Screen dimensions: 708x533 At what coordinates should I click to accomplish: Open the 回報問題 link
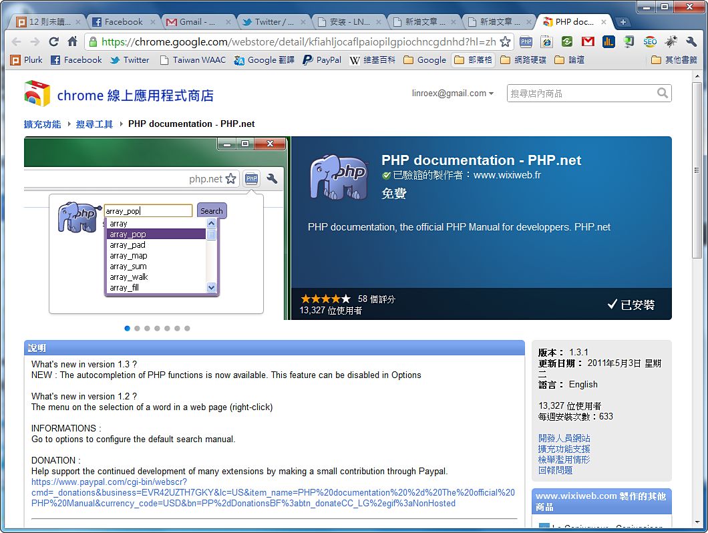click(x=556, y=470)
